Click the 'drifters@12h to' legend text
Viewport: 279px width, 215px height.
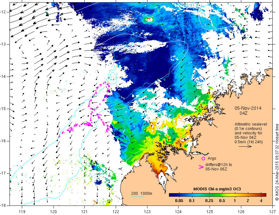pyautogui.click(x=219, y=165)
